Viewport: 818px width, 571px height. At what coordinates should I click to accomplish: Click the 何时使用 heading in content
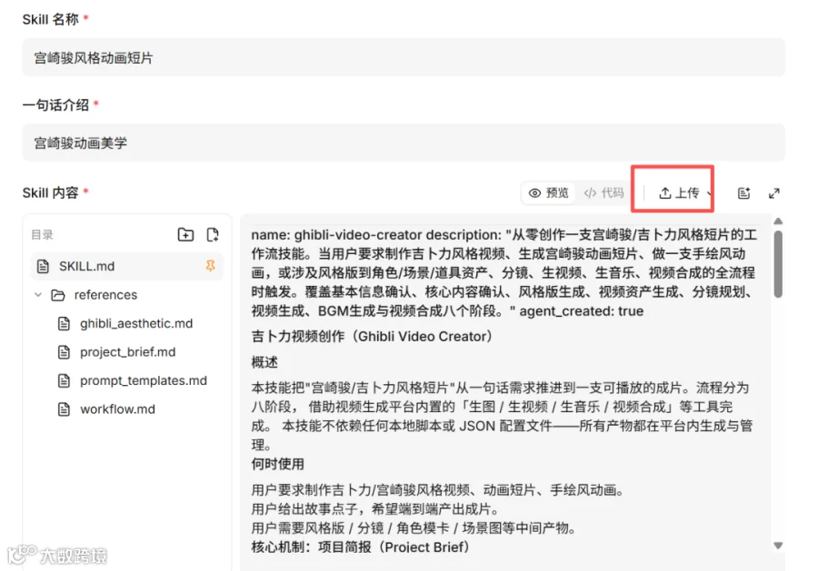click(x=277, y=464)
